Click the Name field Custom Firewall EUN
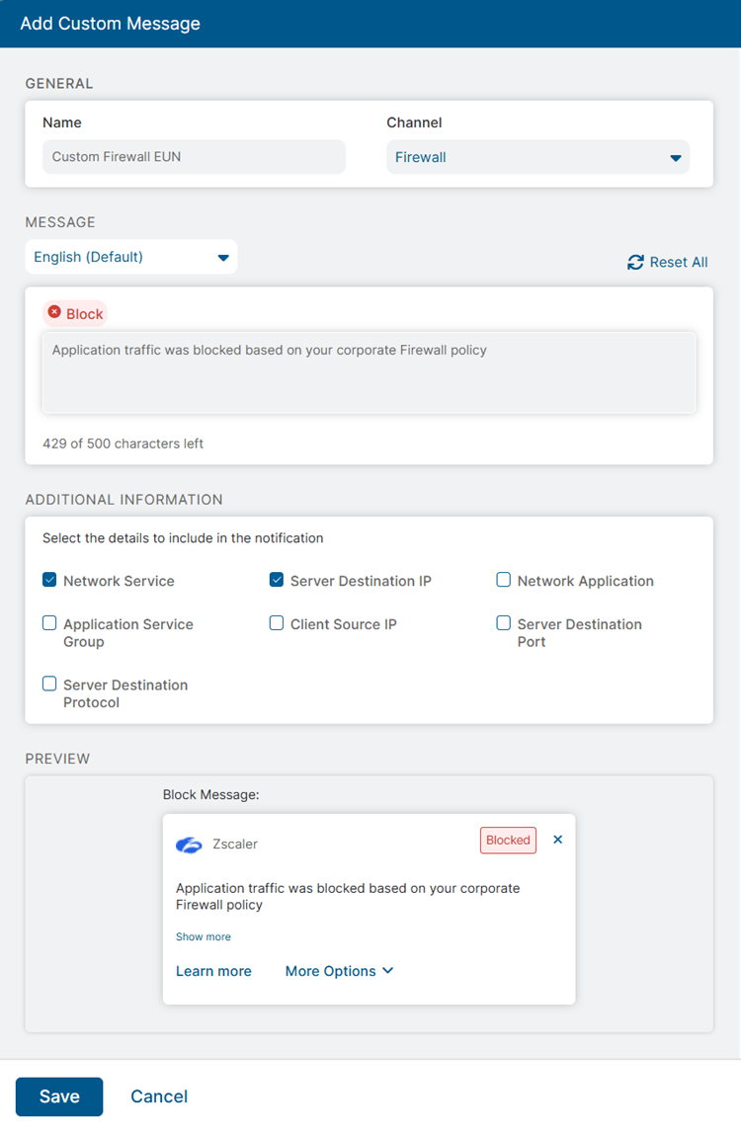The image size is (741, 1132). pyautogui.click(x=194, y=157)
